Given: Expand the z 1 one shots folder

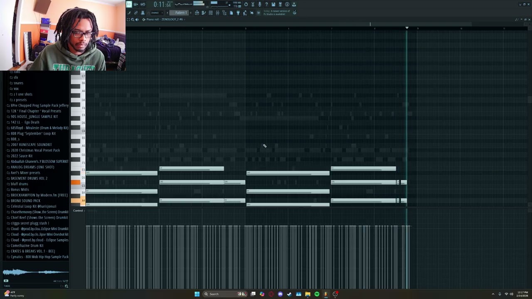Looking at the screenshot, I should point(23,94).
